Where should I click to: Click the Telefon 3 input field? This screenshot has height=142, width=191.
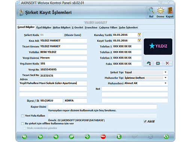tap(127, 58)
